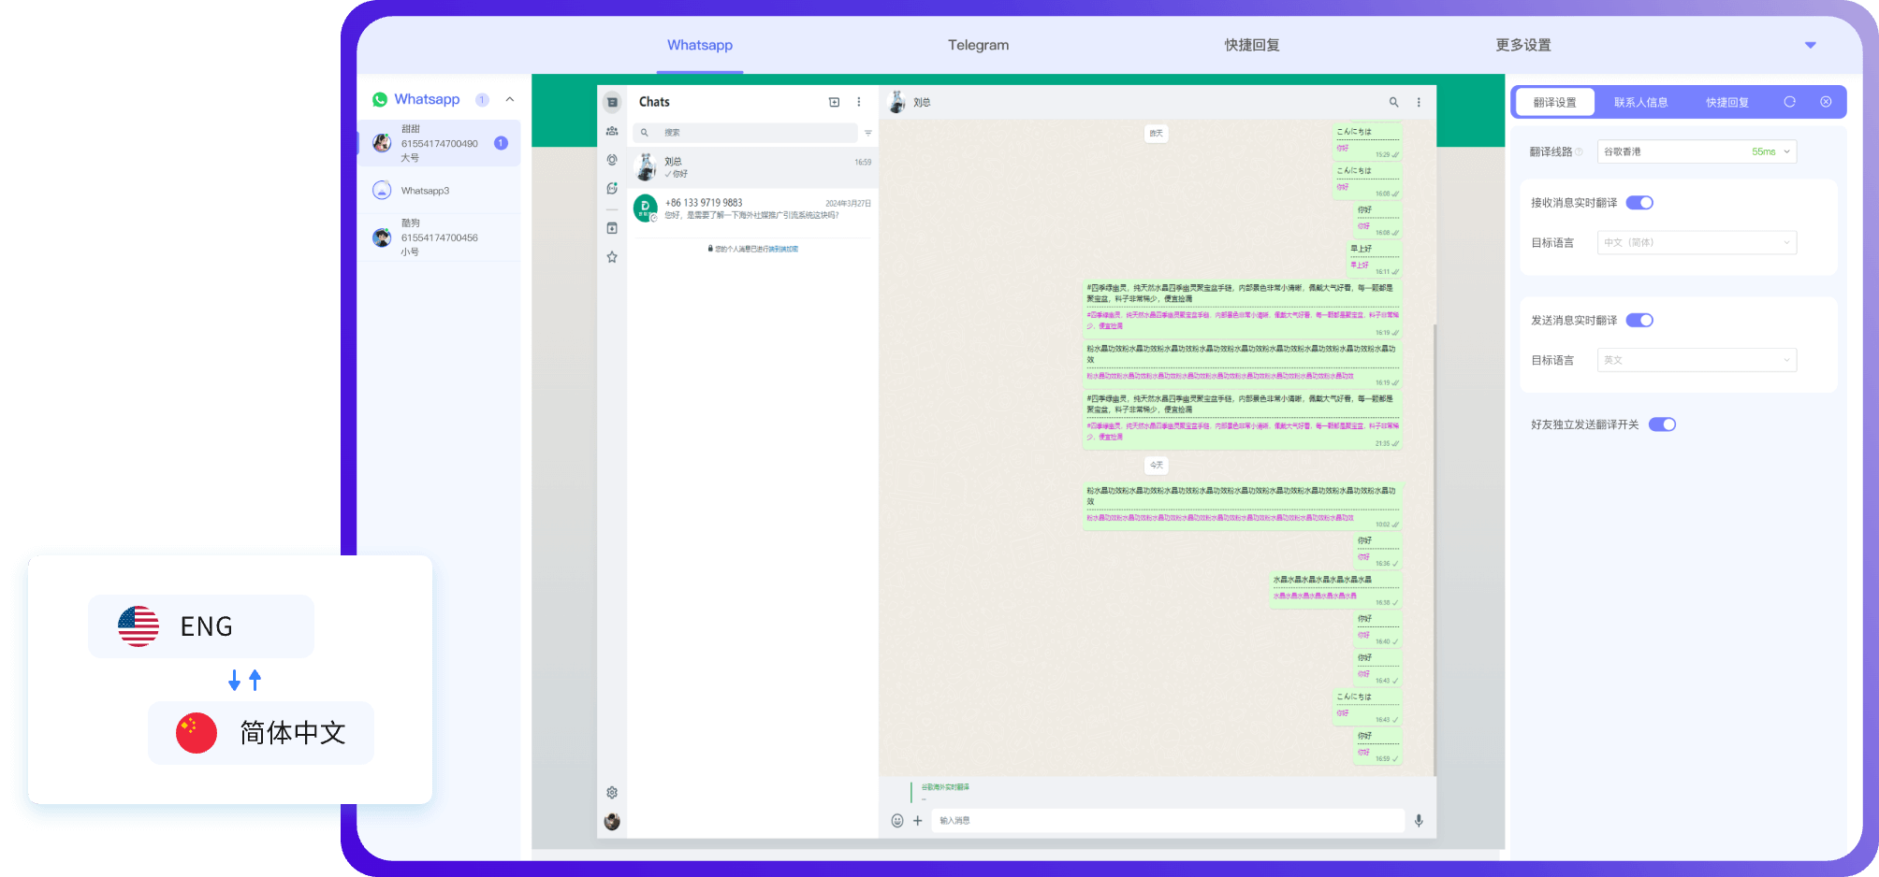The image size is (1879, 877).
Task: Toggle 发送消息实时翻译 switch
Action: click(1639, 321)
